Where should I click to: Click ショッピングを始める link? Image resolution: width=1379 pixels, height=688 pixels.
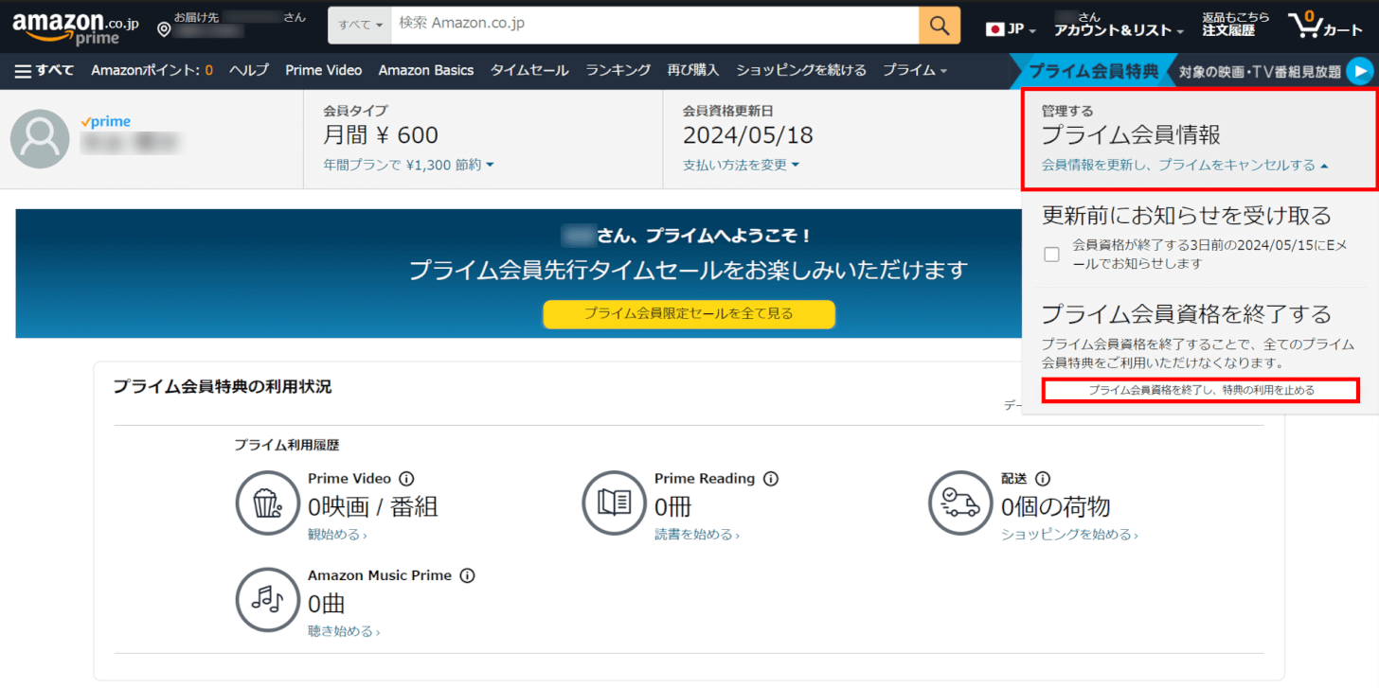point(1069,535)
